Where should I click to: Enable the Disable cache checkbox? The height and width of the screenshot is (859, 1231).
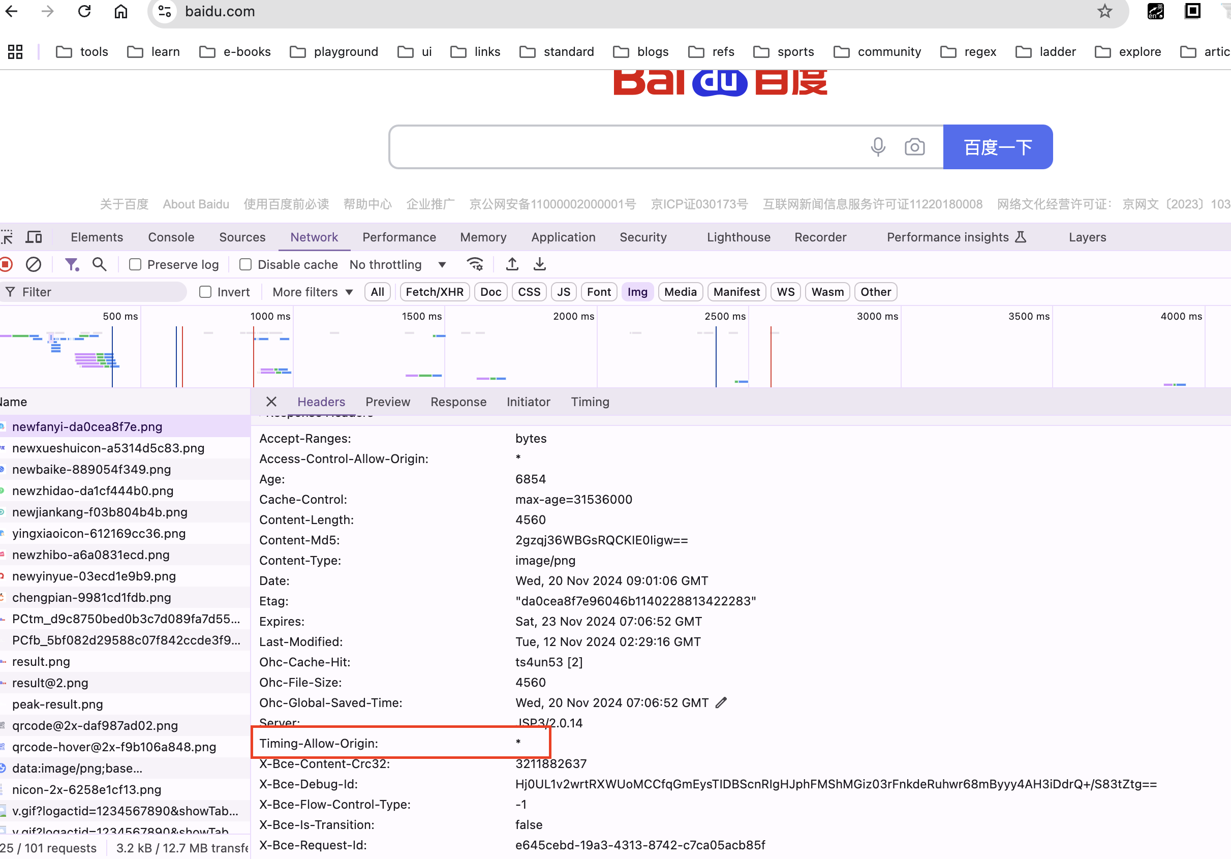point(245,264)
